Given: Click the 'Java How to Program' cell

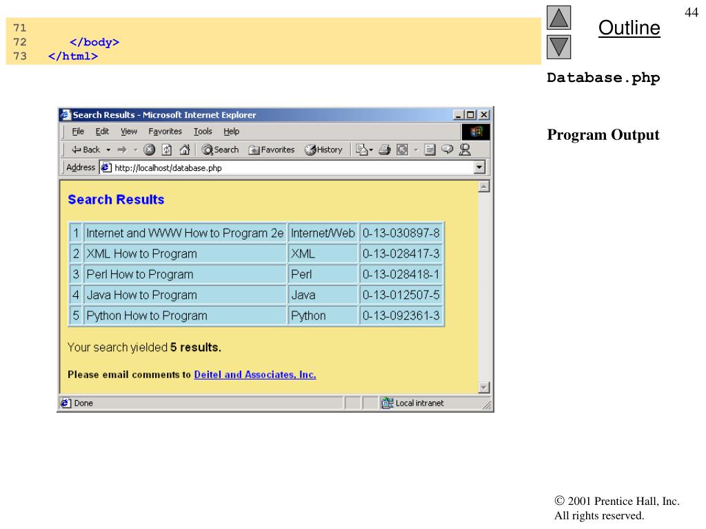Looking at the screenshot, I should point(185,295).
